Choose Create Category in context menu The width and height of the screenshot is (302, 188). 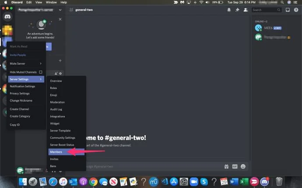[26, 116]
